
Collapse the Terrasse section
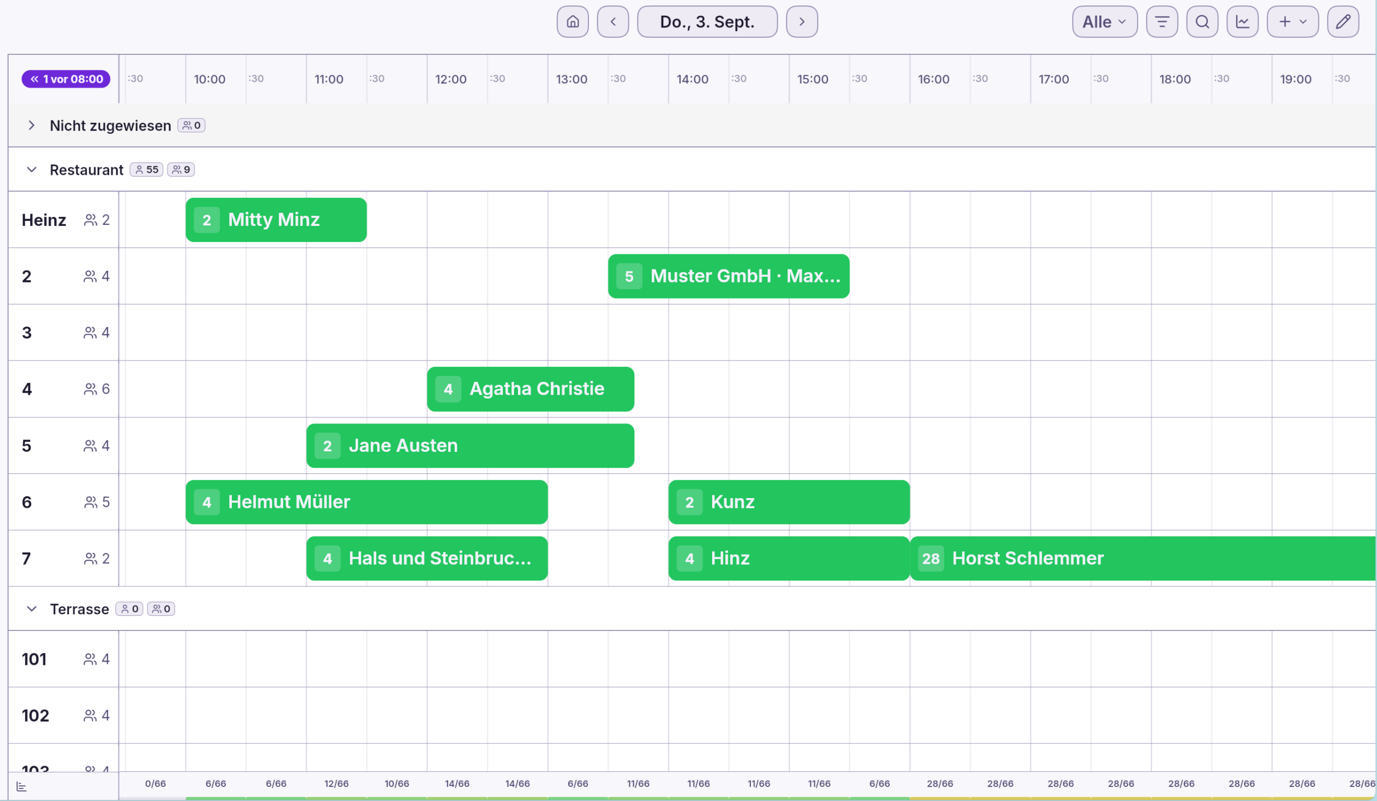coord(32,608)
